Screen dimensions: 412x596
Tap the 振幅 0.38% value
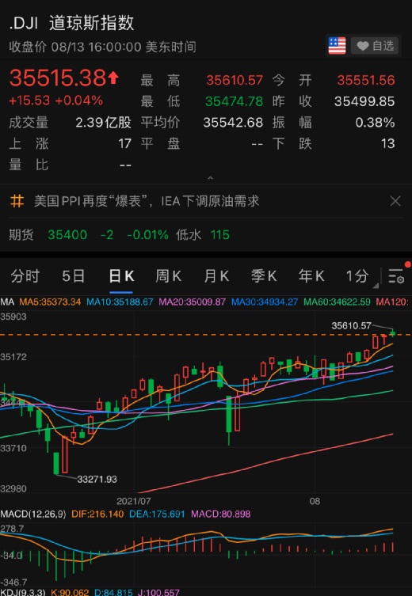[x=375, y=123]
